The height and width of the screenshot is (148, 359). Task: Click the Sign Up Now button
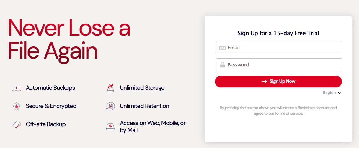click(278, 82)
